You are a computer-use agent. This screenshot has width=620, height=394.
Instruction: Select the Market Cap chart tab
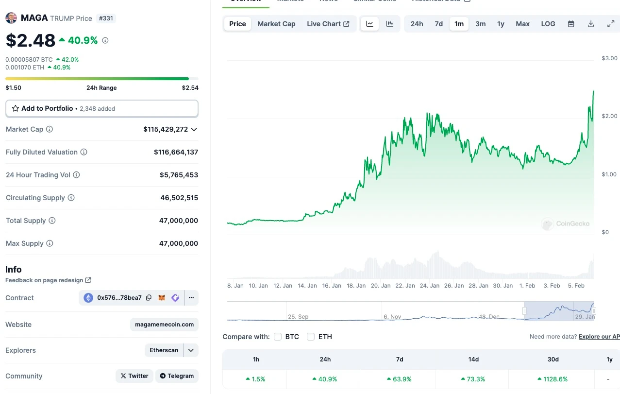[276, 24]
